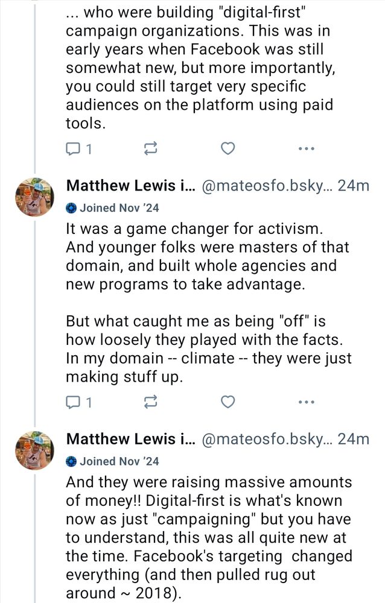Open Matthew Lewis's name on the "game changer" post
This screenshot has height=603, width=385.
tap(128, 186)
